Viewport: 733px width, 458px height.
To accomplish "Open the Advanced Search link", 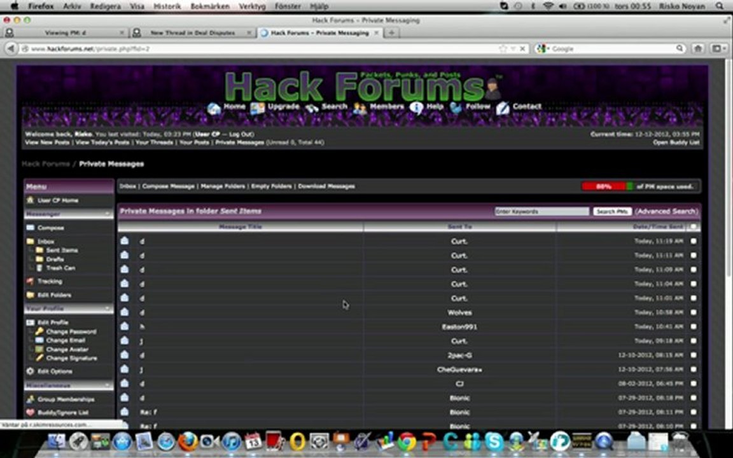I will click(x=667, y=211).
